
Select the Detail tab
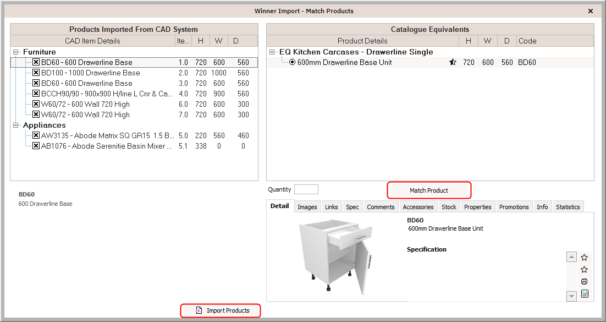coord(280,206)
